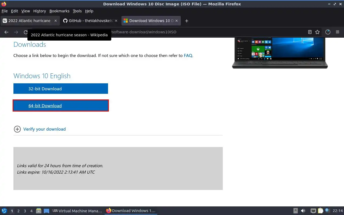Click the blue update notification tray icon
Screen dimensions: 344x215
327,210
